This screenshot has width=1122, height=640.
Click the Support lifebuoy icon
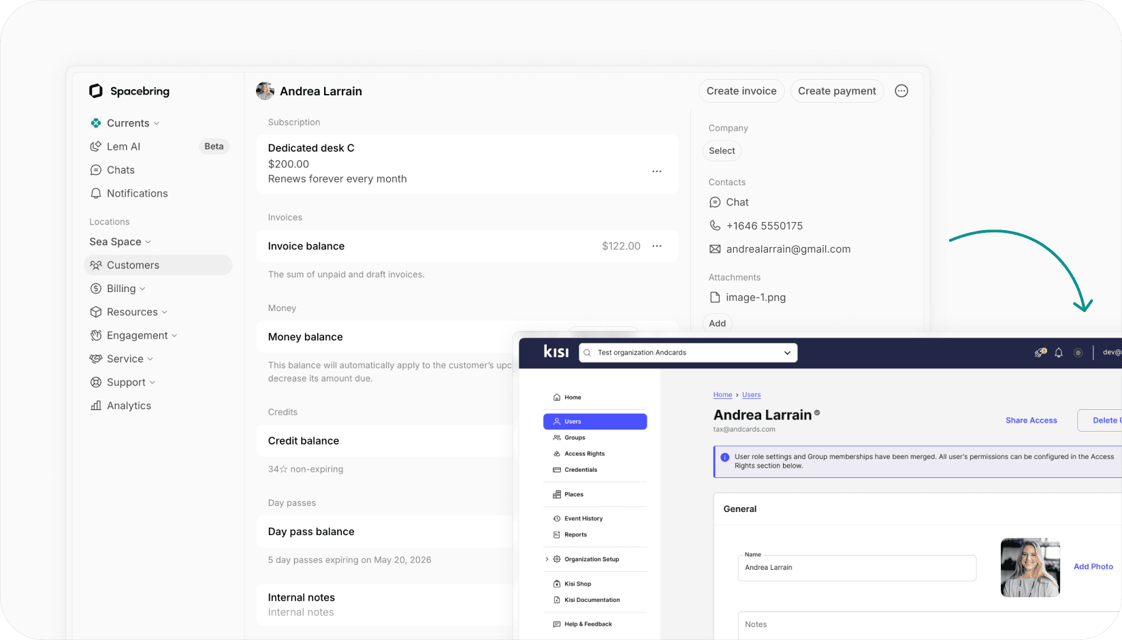click(96, 383)
